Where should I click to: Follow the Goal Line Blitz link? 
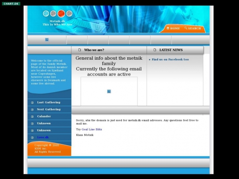tap(92, 130)
